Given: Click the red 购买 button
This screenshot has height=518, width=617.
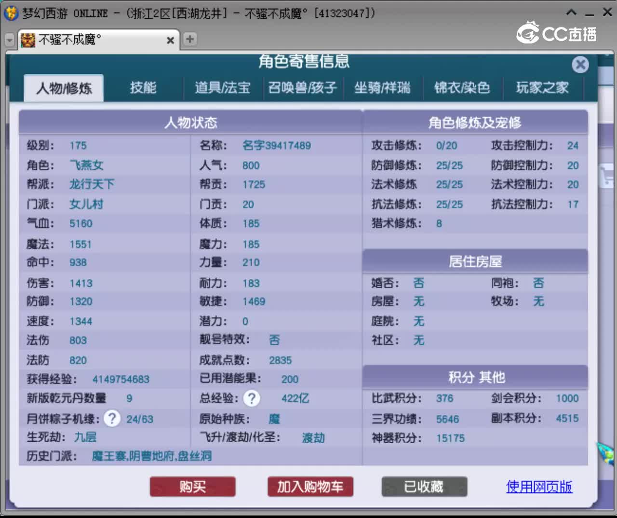Looking at the screenshot, I should [193, 487].
